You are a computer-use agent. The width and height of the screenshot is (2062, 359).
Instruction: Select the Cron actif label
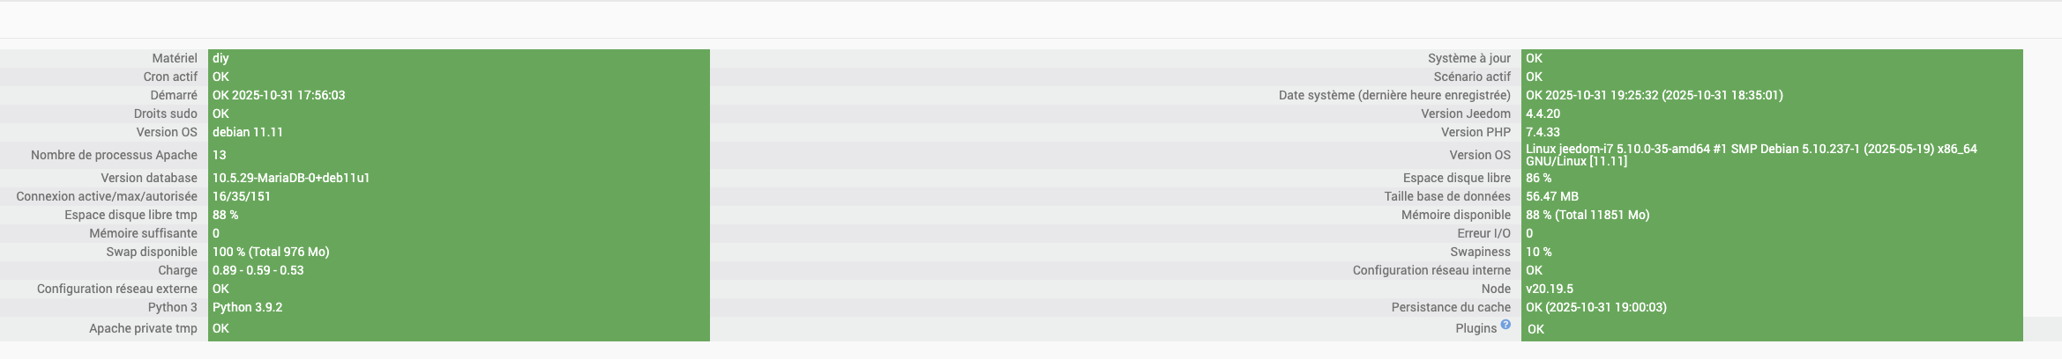(170, 77)
